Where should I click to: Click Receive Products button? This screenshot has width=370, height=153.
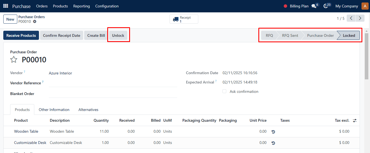click(x=21, y=35)
